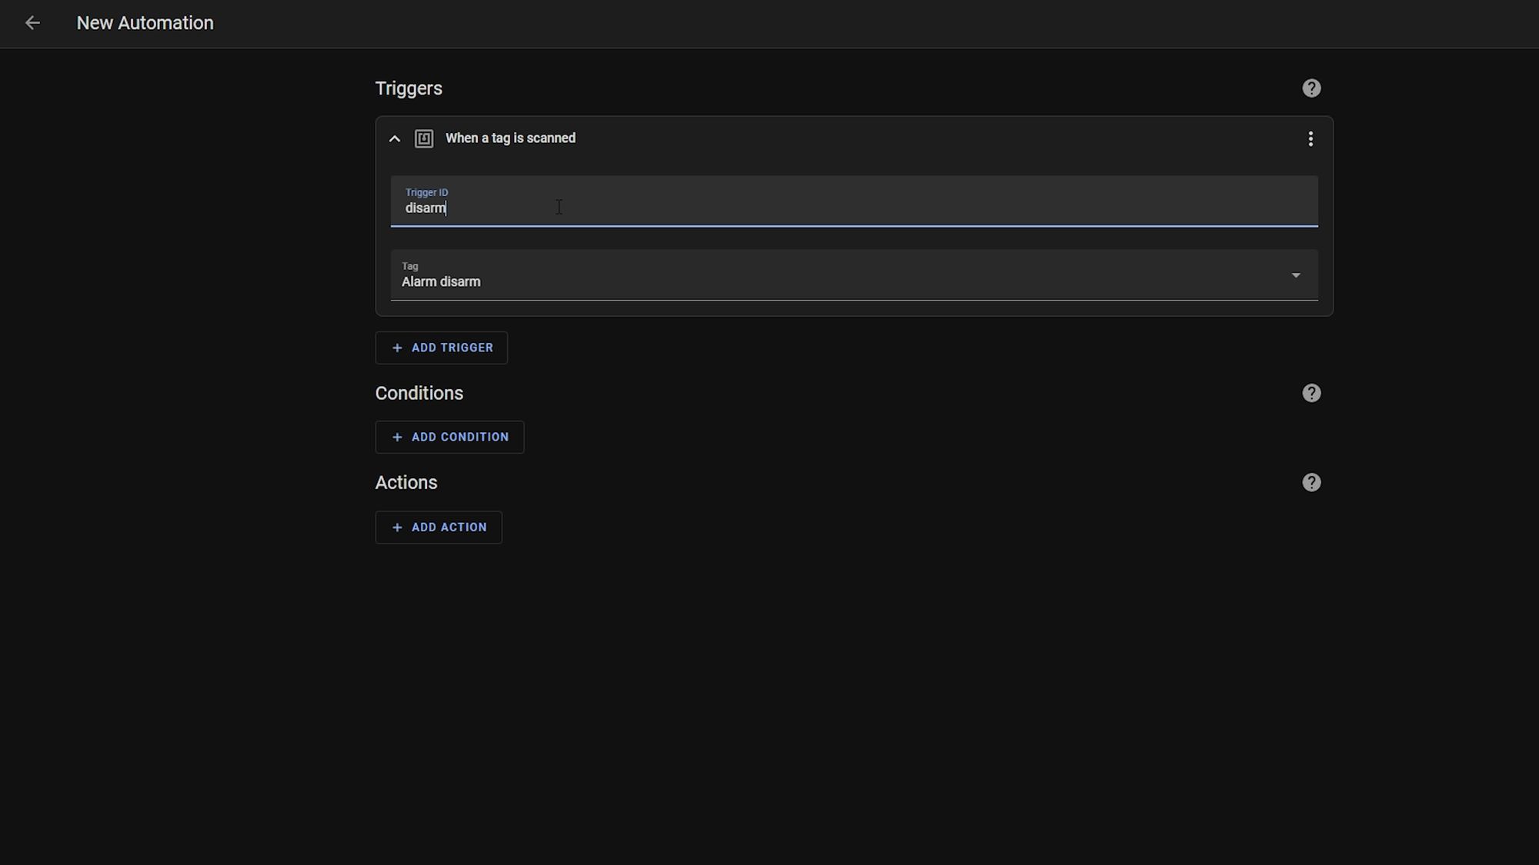Screen dimensions: 1539x865
Task: Click the Trigger ID input field
Action: pos(854,208)
